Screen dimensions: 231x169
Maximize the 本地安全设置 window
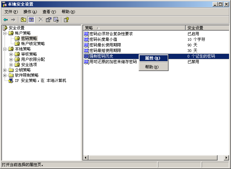coord(221,4)
